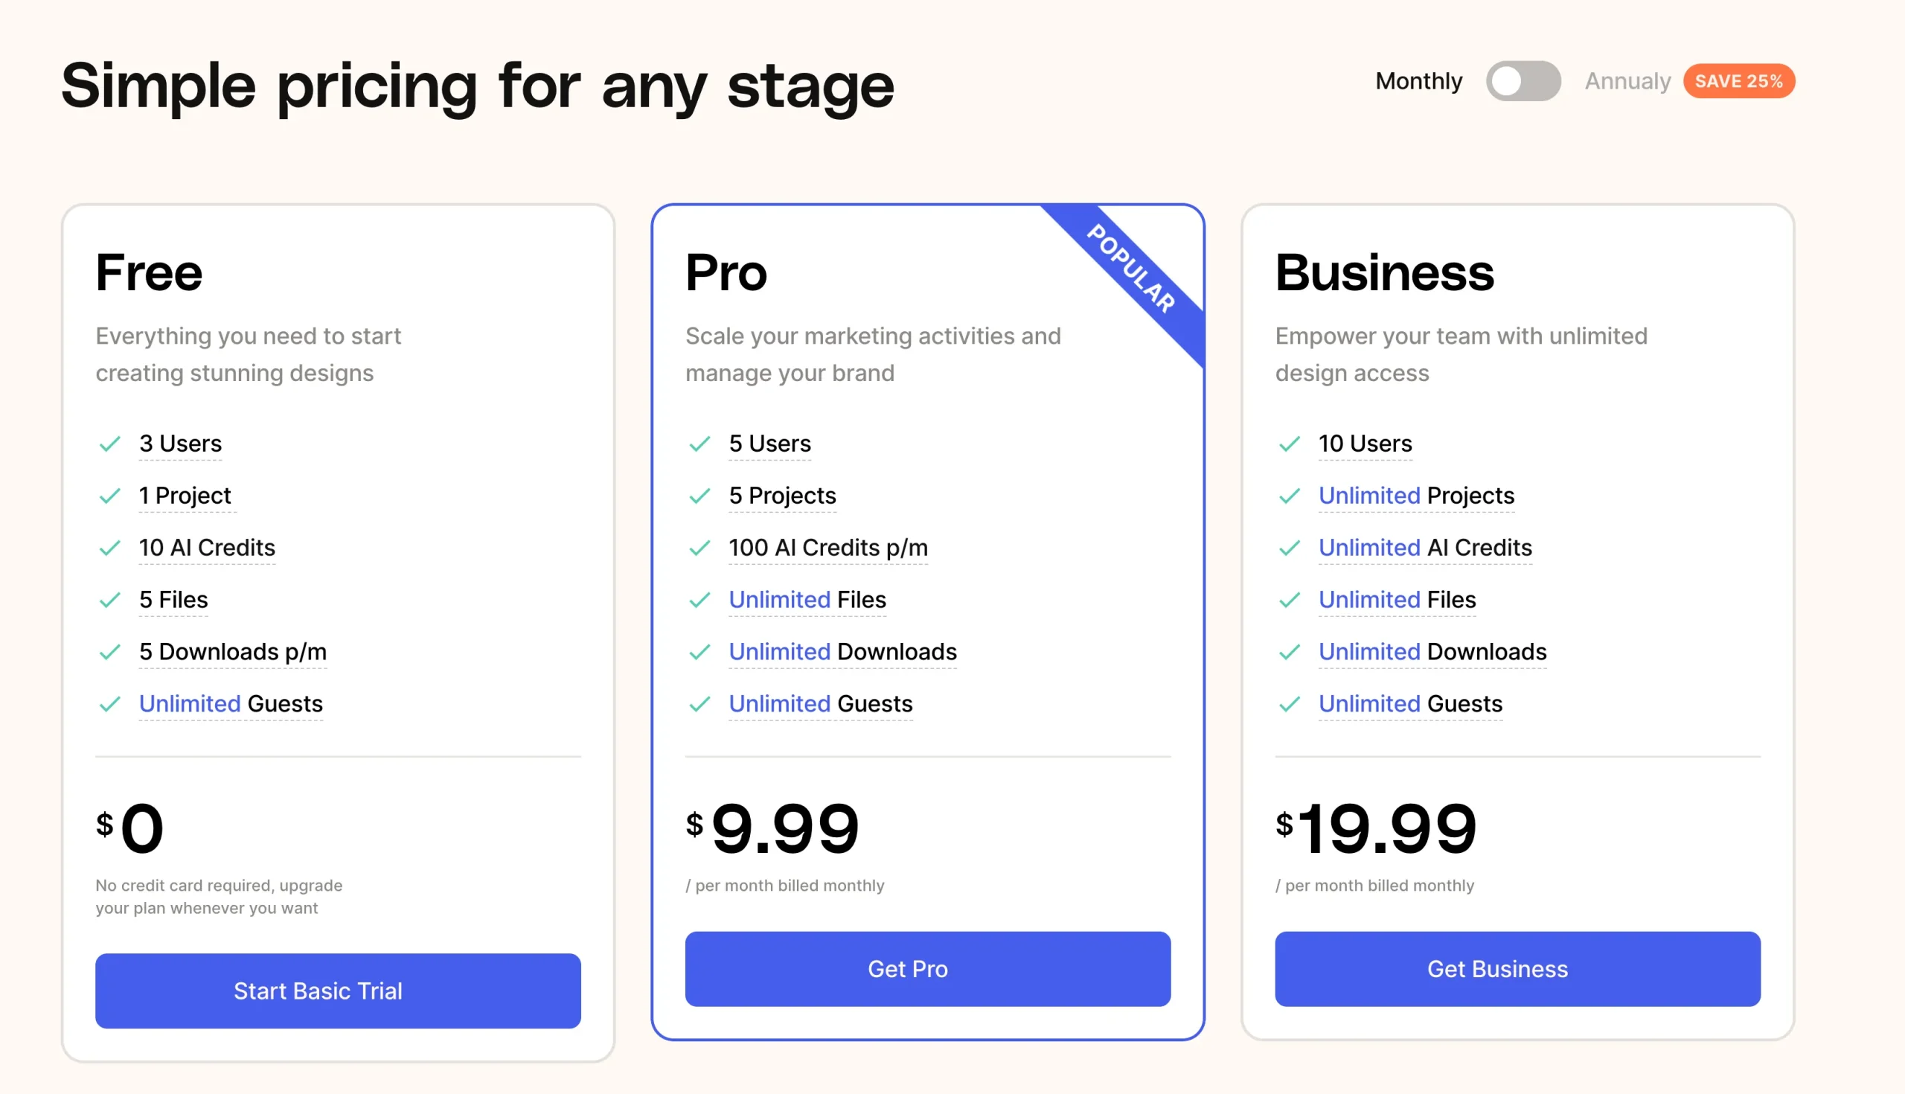1905x1094 pixels.
Task: Select the Business plan heading
Action: [x=1385, y=272]
